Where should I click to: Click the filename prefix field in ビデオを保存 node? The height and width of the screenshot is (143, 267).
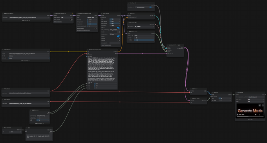(x=256, y=97)
